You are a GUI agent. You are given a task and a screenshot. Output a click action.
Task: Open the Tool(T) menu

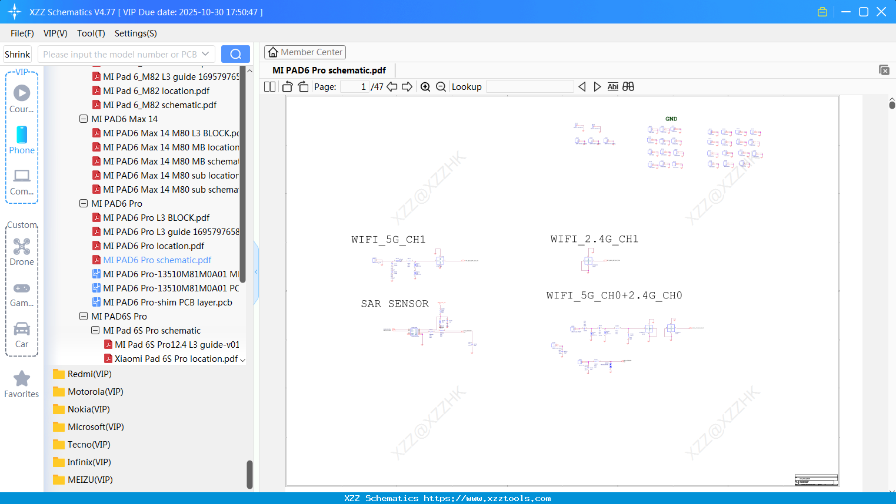91,33
